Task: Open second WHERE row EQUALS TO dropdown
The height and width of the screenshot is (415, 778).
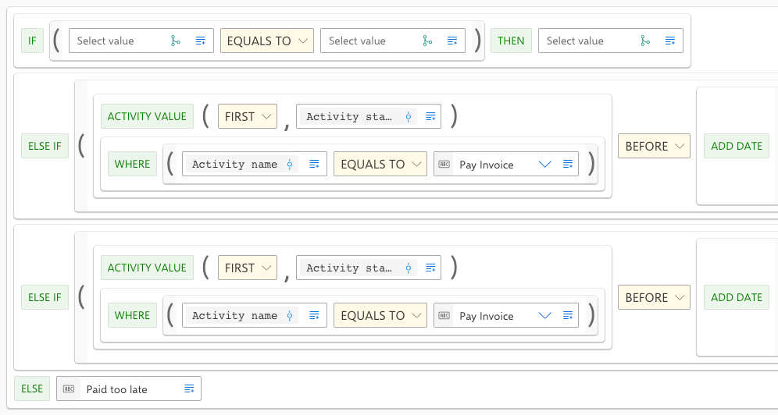Action: (x=380, y=315)
